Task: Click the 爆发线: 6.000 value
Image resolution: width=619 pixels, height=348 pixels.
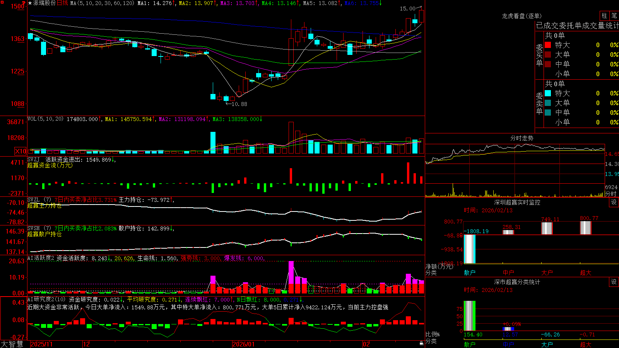Action: [x=244, y=258]
